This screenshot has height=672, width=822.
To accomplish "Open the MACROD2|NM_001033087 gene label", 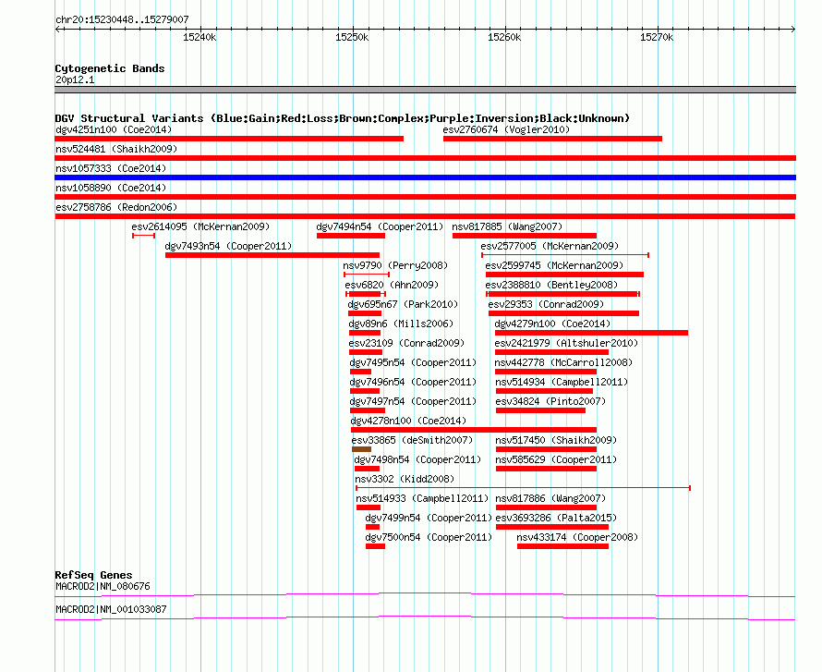I will point(111,609).
